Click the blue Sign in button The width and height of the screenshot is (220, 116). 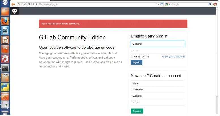coord(136,62)
